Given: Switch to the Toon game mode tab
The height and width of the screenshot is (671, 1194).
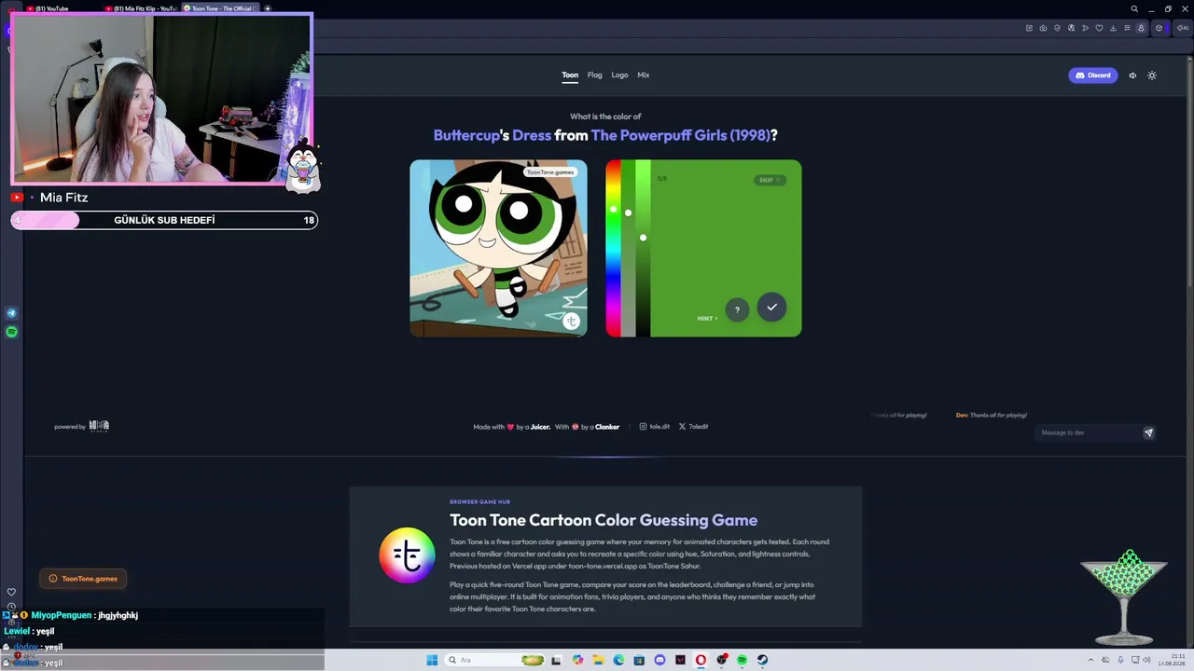Looking at the screenshot, I should [570, 75].
